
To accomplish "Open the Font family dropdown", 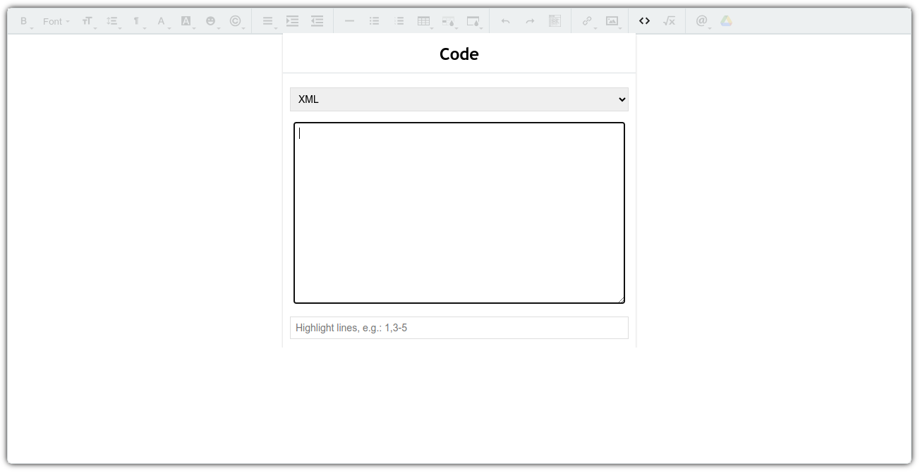I will point(56,21).
